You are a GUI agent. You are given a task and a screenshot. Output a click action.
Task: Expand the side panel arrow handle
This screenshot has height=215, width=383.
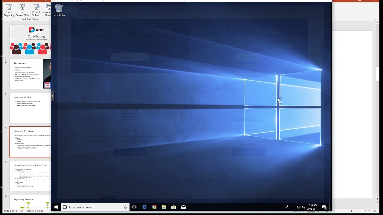pos(53,96)
